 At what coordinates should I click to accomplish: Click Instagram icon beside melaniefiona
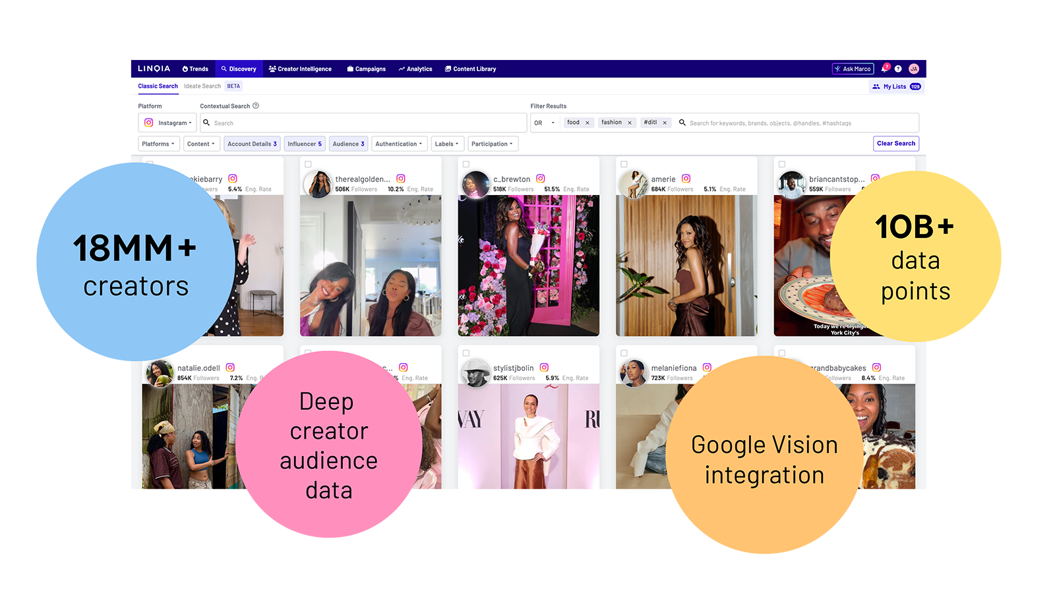[x=707, y=368]
